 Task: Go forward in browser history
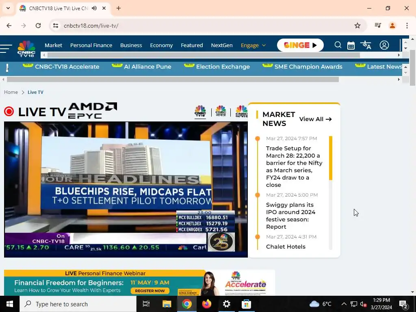[x=24, y=26]
